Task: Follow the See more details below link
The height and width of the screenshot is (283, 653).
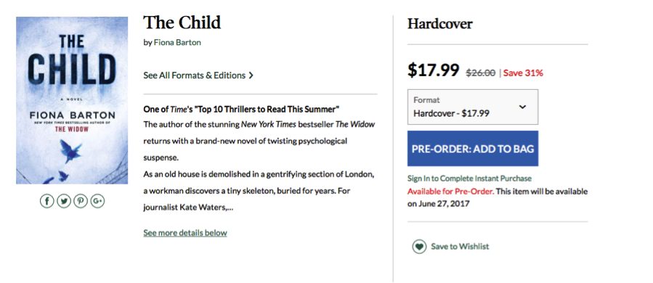Action: click(x=185, y=233)
